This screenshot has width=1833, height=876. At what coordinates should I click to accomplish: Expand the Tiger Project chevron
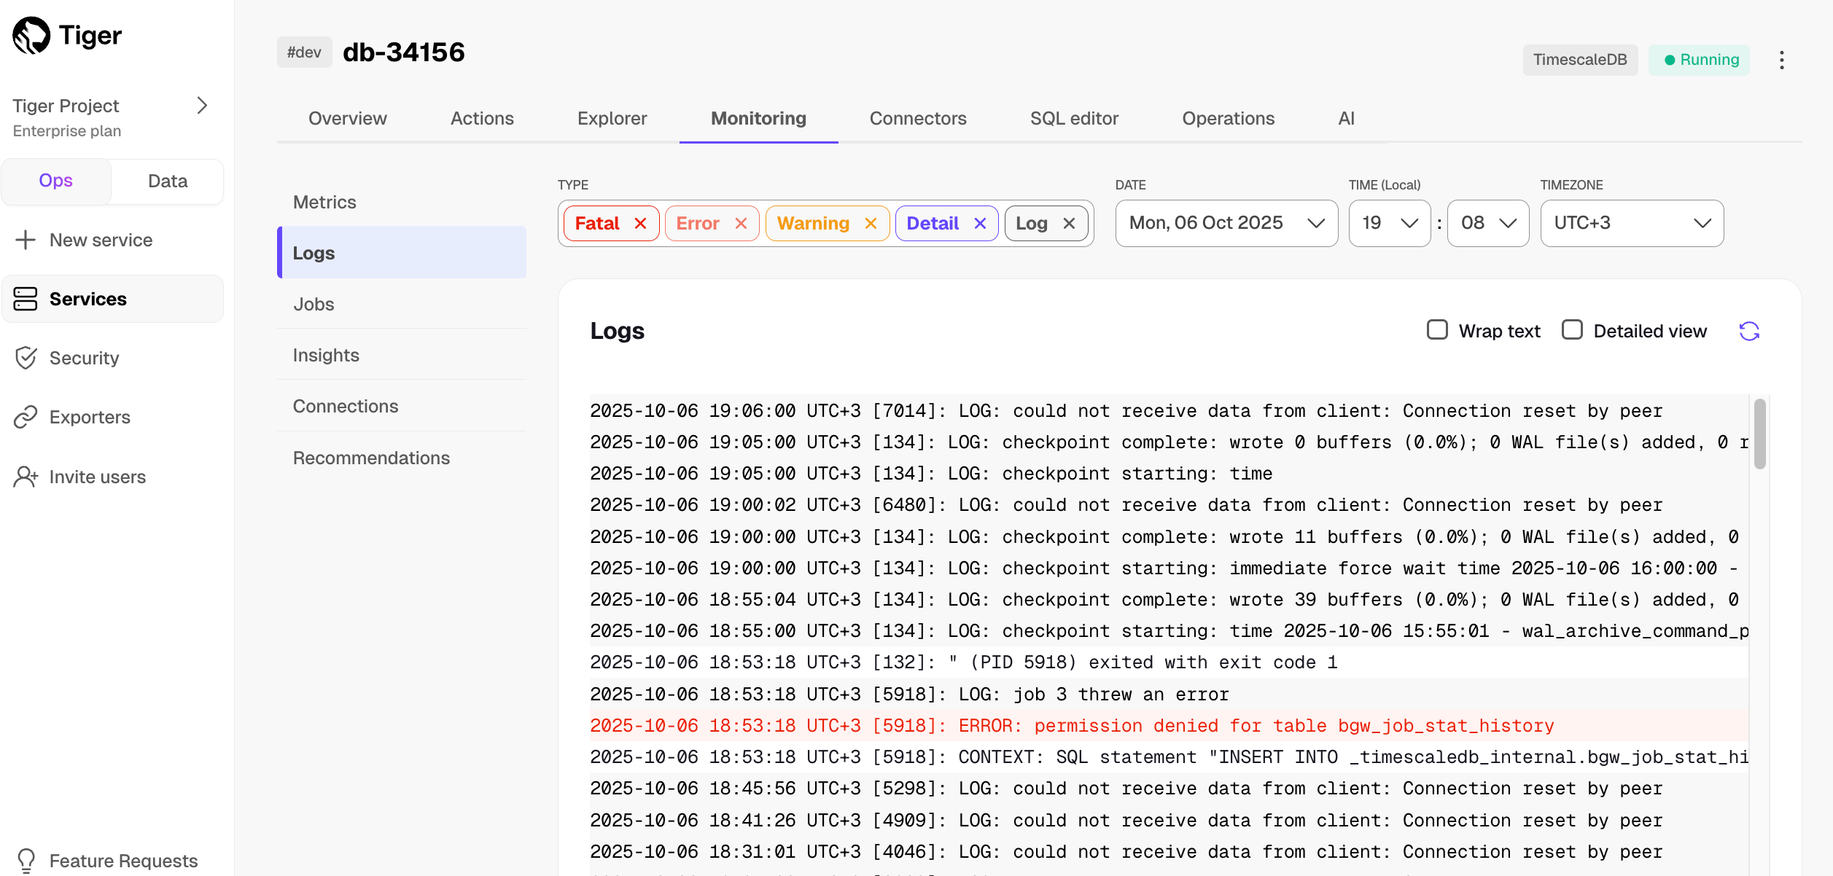tap(202, 106)
